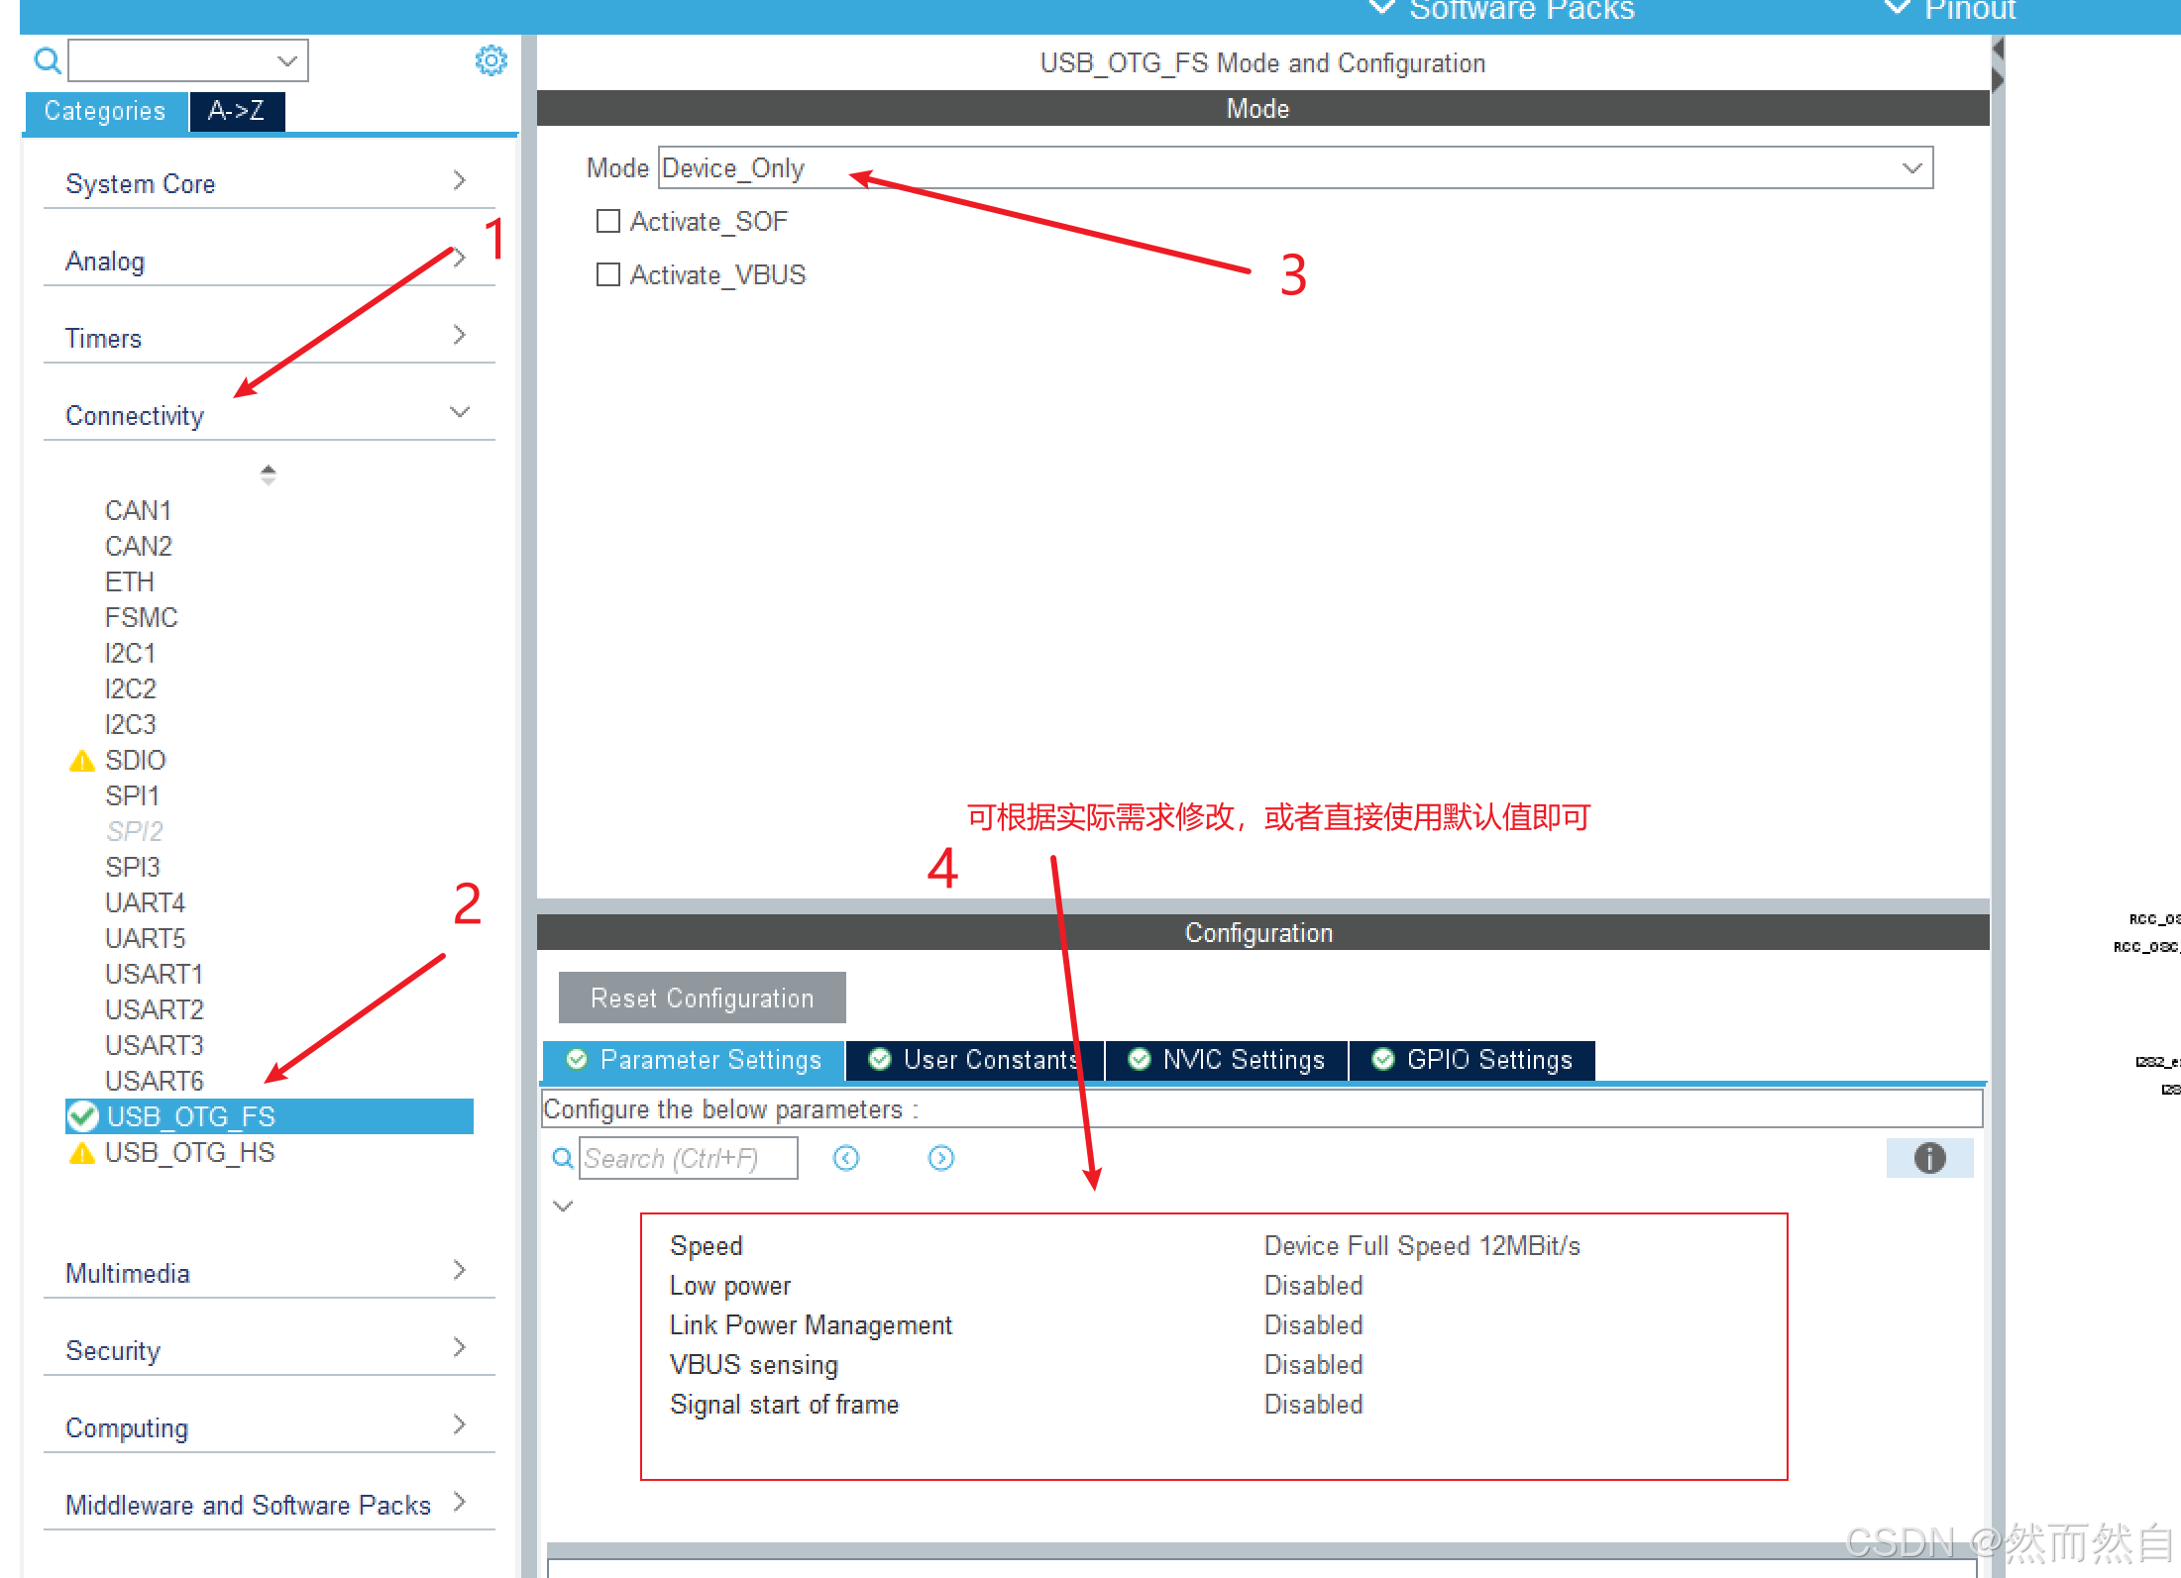
Task: Switch to the NVIC Settings tab
Action: point(1227,1060)
